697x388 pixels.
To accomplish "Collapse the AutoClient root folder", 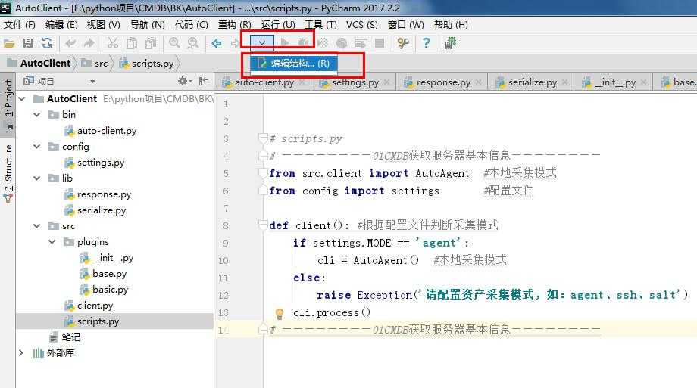I will 22,98.
